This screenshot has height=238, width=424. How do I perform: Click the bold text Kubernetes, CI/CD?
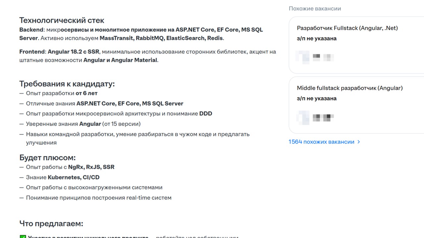[74, 177]
